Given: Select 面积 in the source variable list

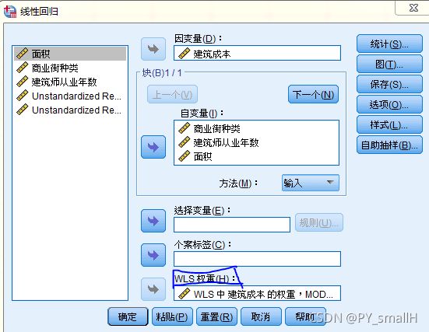Looking at the screenshot, I should pos(70,54).
